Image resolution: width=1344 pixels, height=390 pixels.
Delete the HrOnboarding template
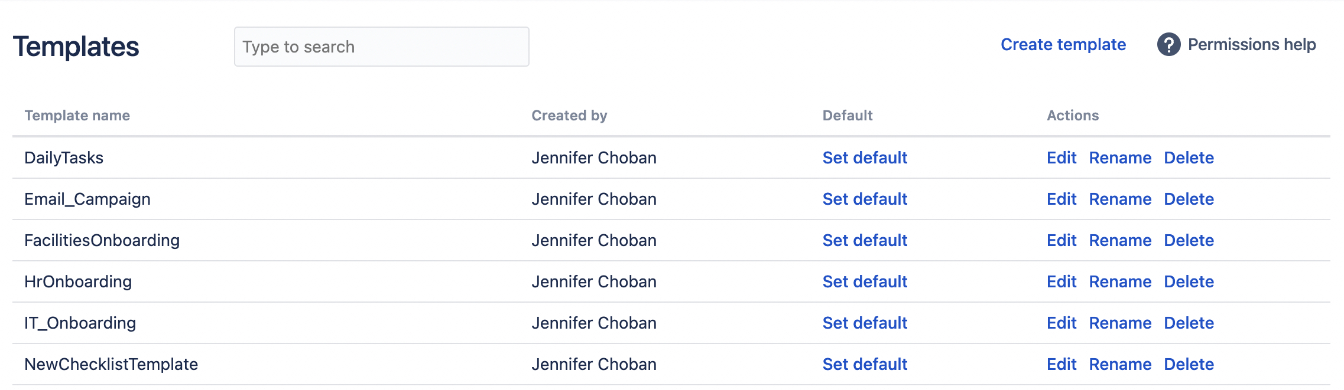pyautogui.click(x=1189, y=281)
